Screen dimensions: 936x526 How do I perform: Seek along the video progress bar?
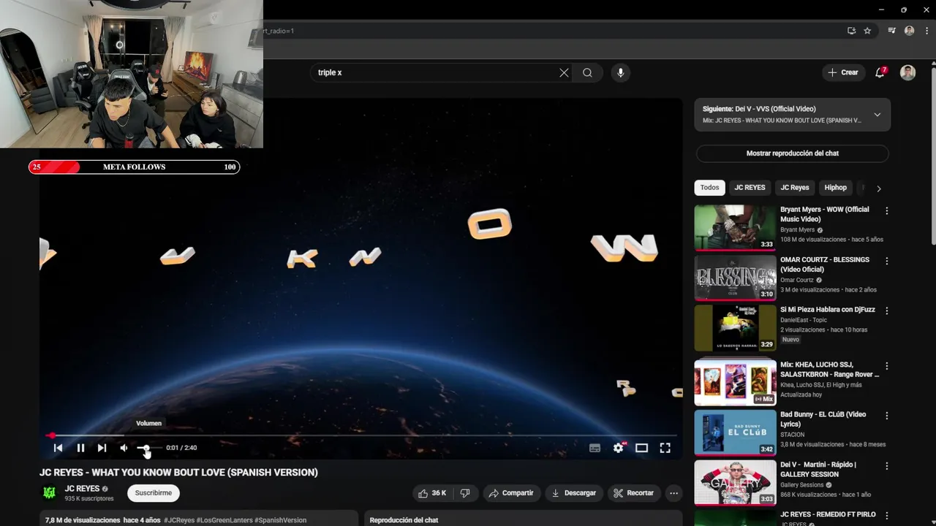coord(361,435)
